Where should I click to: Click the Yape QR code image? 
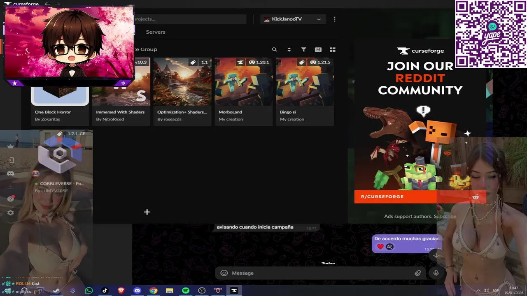coord(491,34)
